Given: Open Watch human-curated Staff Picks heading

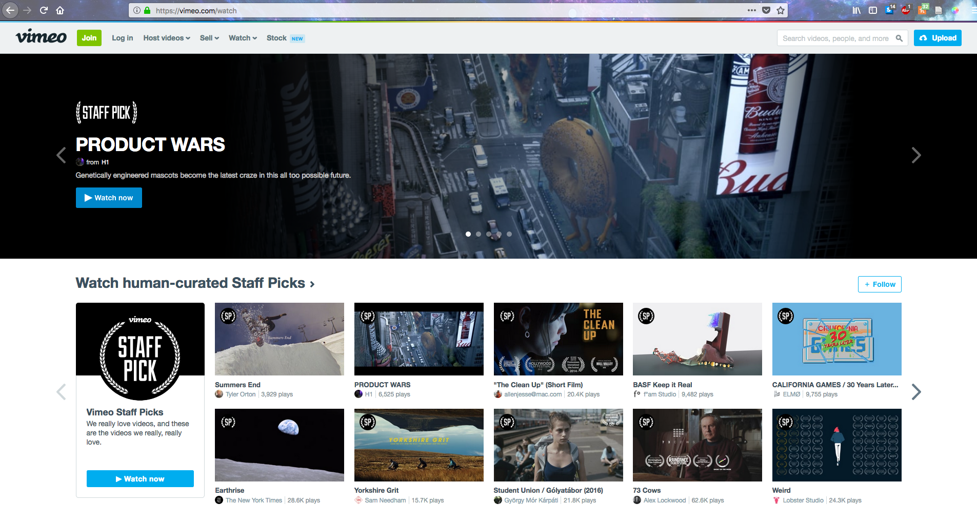Looking at the screenshot, I should click(195, 283).
